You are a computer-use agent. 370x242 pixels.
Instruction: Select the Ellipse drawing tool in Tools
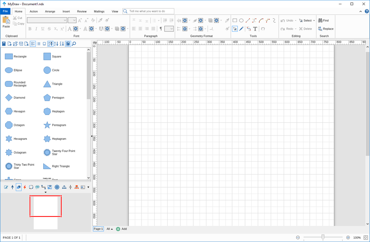click(x=241, y=21)
